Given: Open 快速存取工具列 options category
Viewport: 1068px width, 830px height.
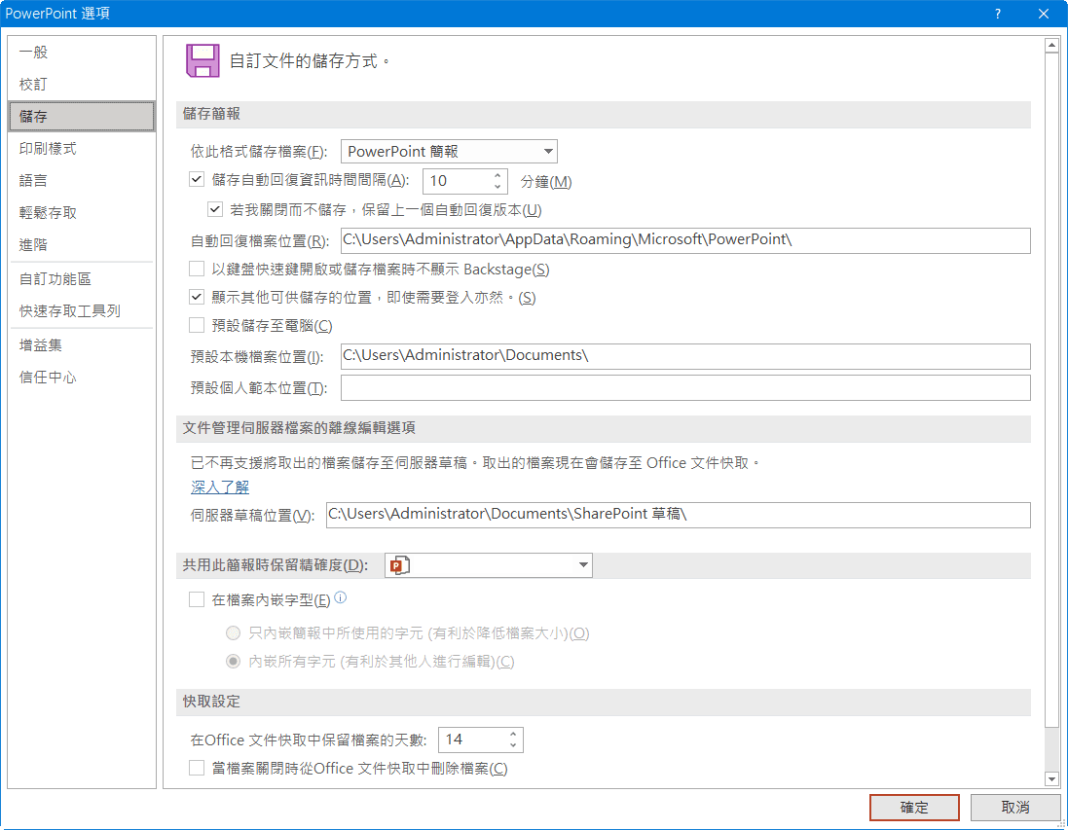Looking at the screenshot, I should click(82, 310).
